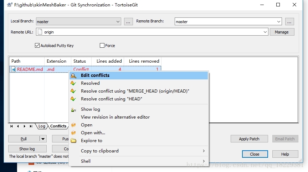Screen dimensions: 308x172
Task: Maximize the TortoiseGit window
Action: (x=278, y=5)
